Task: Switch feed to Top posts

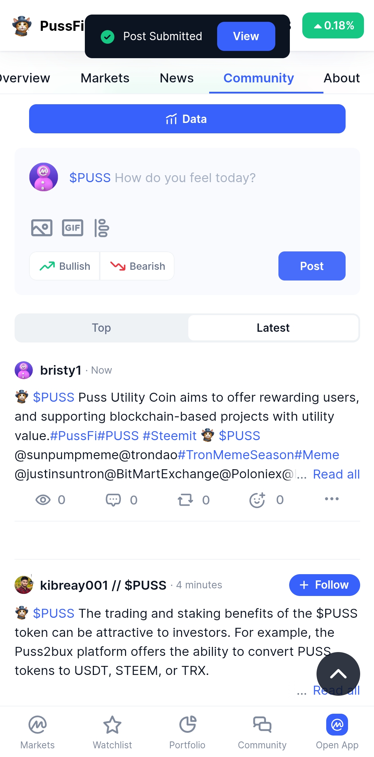Action: [x=101, y=328]
